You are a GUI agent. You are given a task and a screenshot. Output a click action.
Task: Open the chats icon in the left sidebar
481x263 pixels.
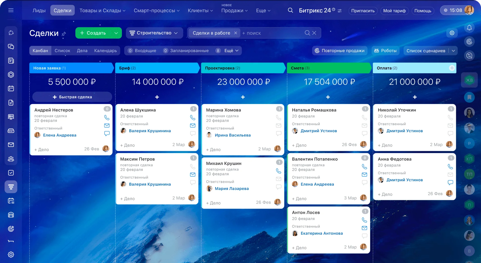point(11,47)
